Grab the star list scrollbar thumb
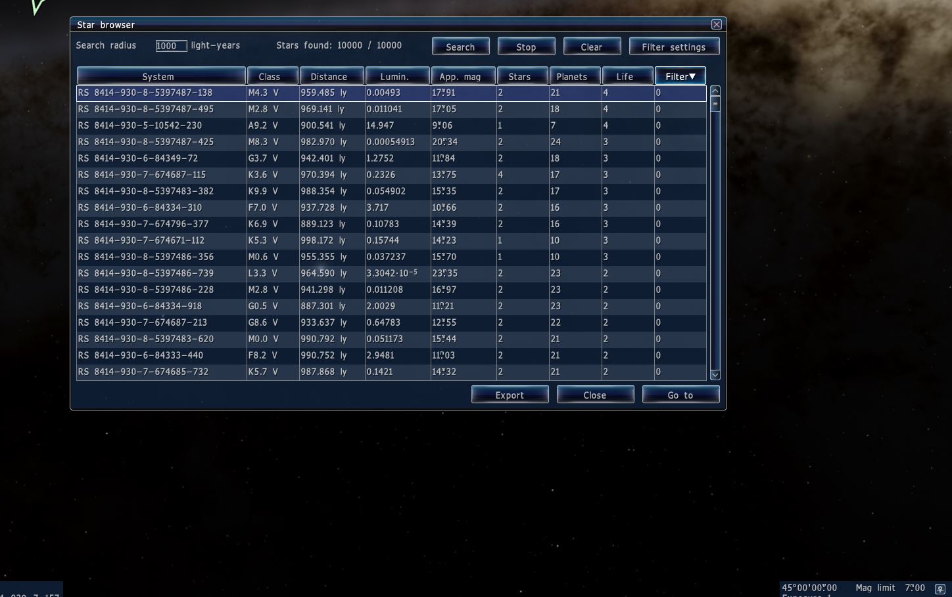The width and height of the screenshot is (952, 597). (715, 104)
